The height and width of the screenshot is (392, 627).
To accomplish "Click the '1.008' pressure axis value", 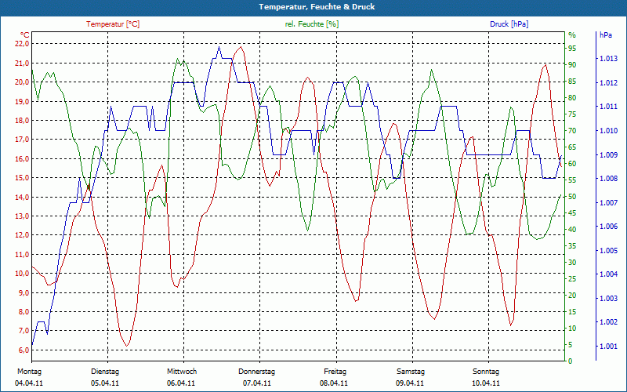I will point(608,179).
